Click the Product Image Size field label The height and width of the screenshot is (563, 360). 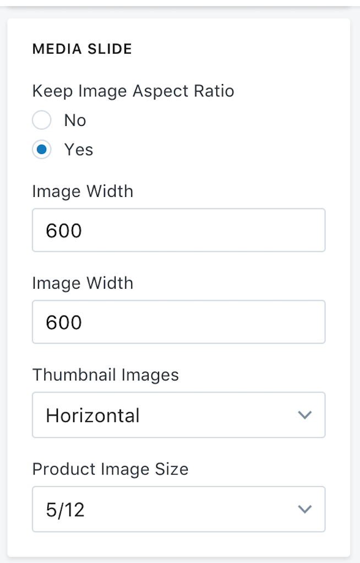(110, 469)
